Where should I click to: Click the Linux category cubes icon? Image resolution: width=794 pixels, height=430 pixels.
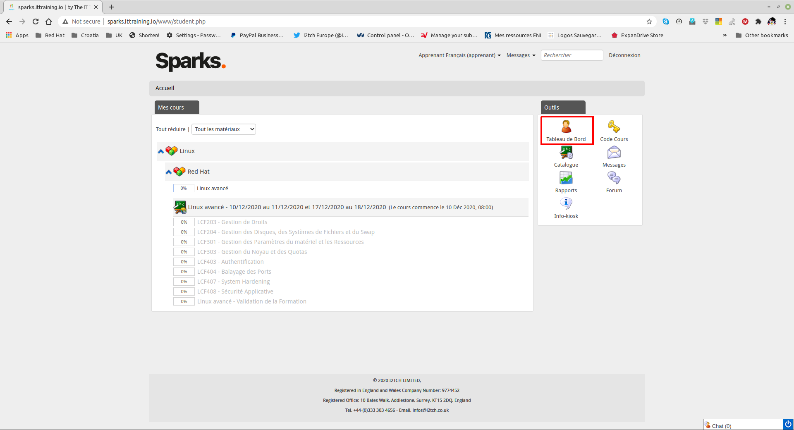tap(172, 151)
